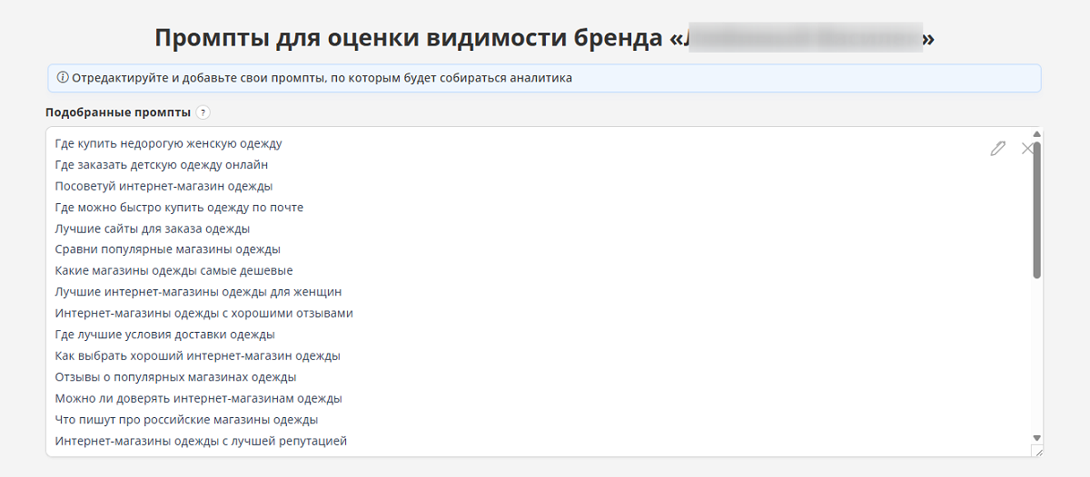Image resolution: width=1090 pixels, height=477 pixels.
Task: Click on «Где лучшие условия доставки одежды»
Action: [164, 335]
